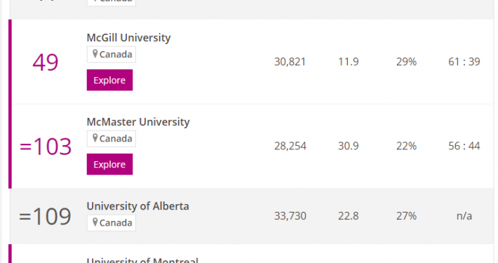Click rank 49 number
Screen dimensions: 498x263
pyautogui.click(x=46, y=62)
